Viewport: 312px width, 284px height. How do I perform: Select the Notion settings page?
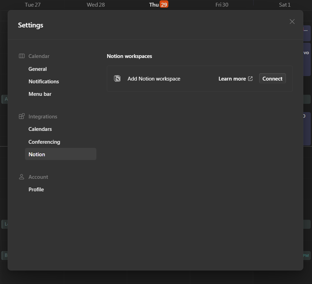coord(61,154)
